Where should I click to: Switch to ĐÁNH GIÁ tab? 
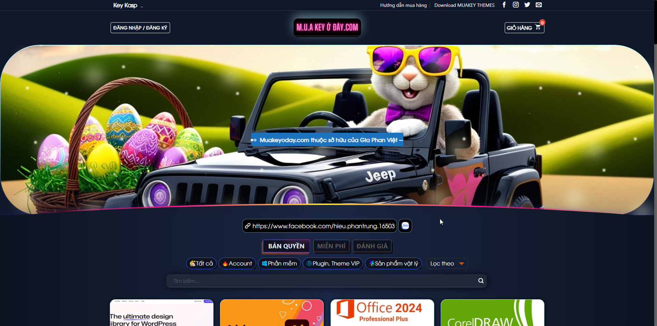tap(372, 246)
